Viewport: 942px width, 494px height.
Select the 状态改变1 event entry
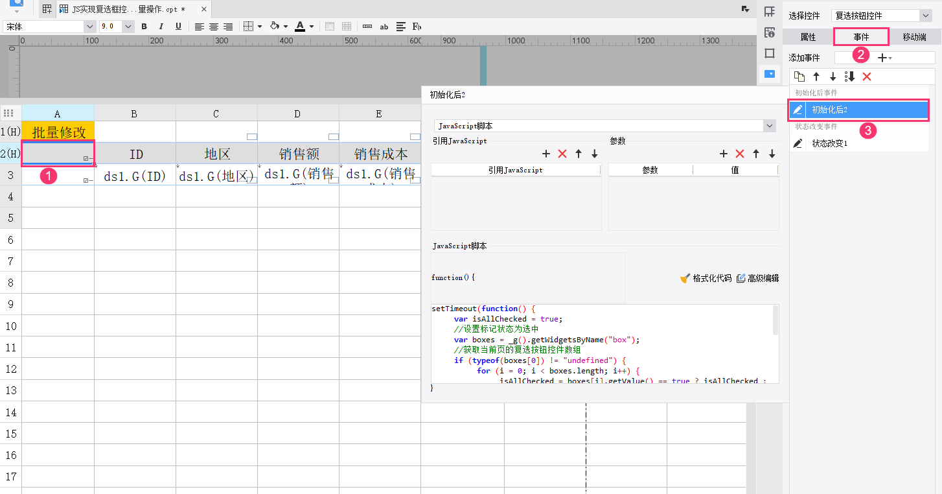point(829,143)
